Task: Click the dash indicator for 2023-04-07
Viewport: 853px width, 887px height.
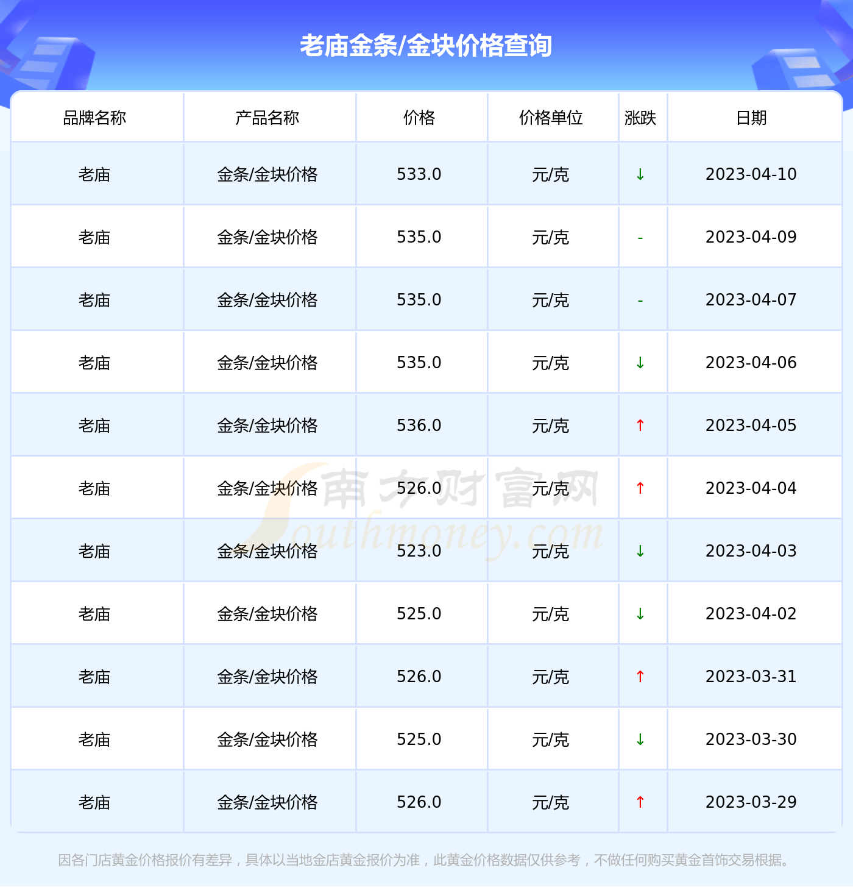Action: [x=640, y=301]
